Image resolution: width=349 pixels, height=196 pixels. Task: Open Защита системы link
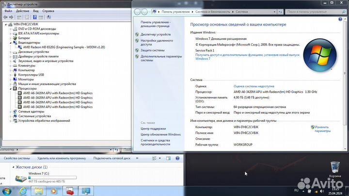153,50
